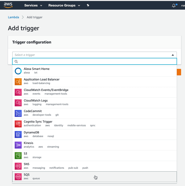The image size is (185, 186).
Task: Click the CloudWatch Logs service icon
Action: pos(18,103)
